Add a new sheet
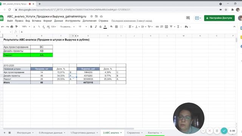Screen dimensions: 242x136 (5, 133)
